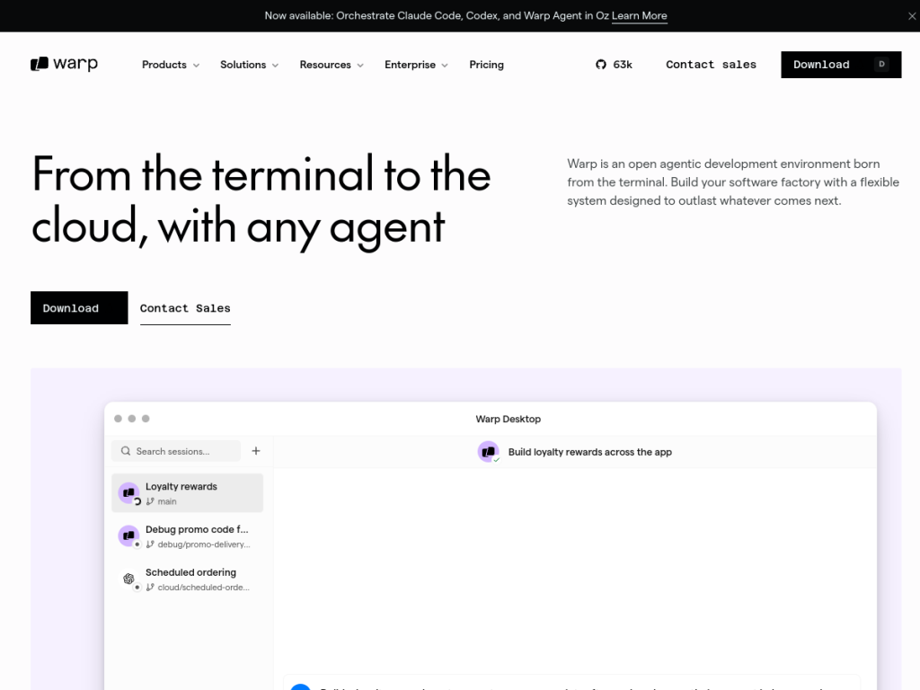The height and width of the screenshot is (690, 920).
Task: Click the Warp logo in the header
Action: (64, 64)
